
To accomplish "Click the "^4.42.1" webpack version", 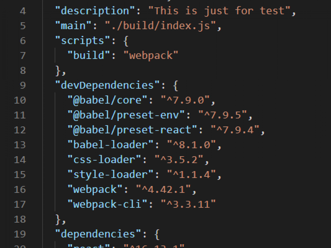I will point(164,189).
